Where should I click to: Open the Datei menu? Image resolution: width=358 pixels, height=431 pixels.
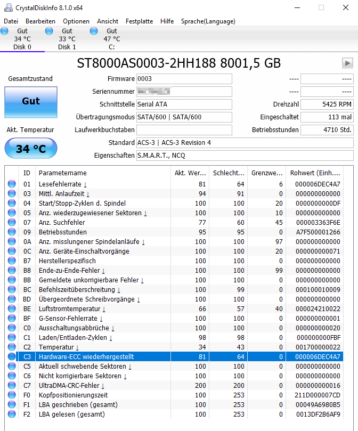11,21
